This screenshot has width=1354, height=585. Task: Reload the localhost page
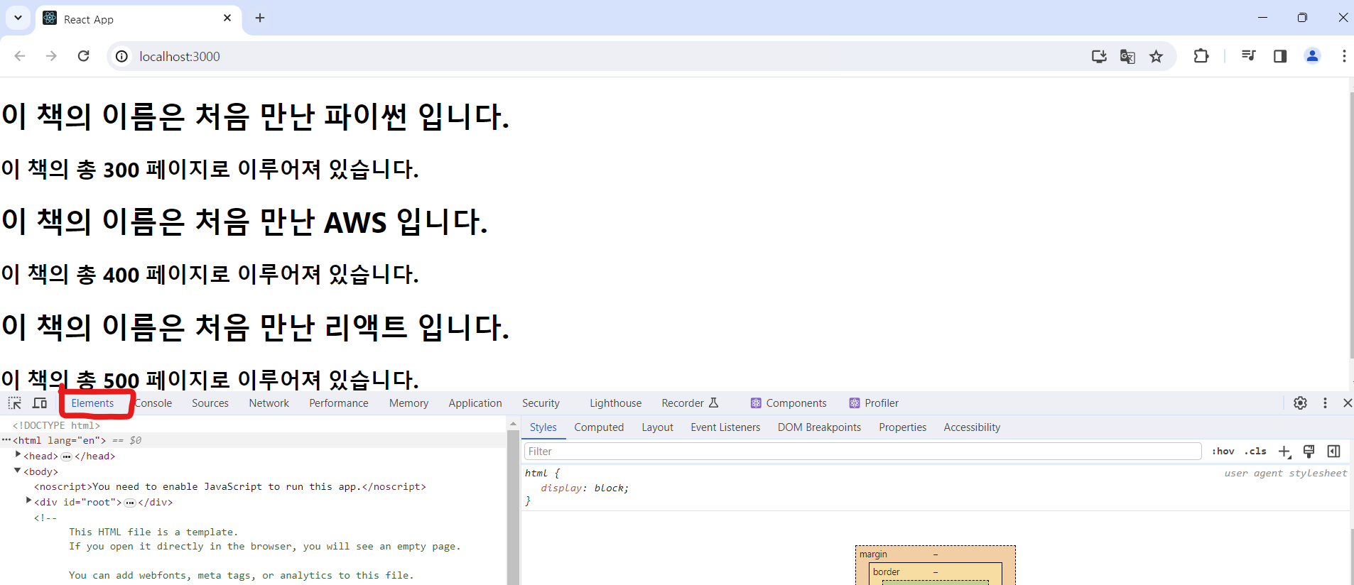point(83,56)
